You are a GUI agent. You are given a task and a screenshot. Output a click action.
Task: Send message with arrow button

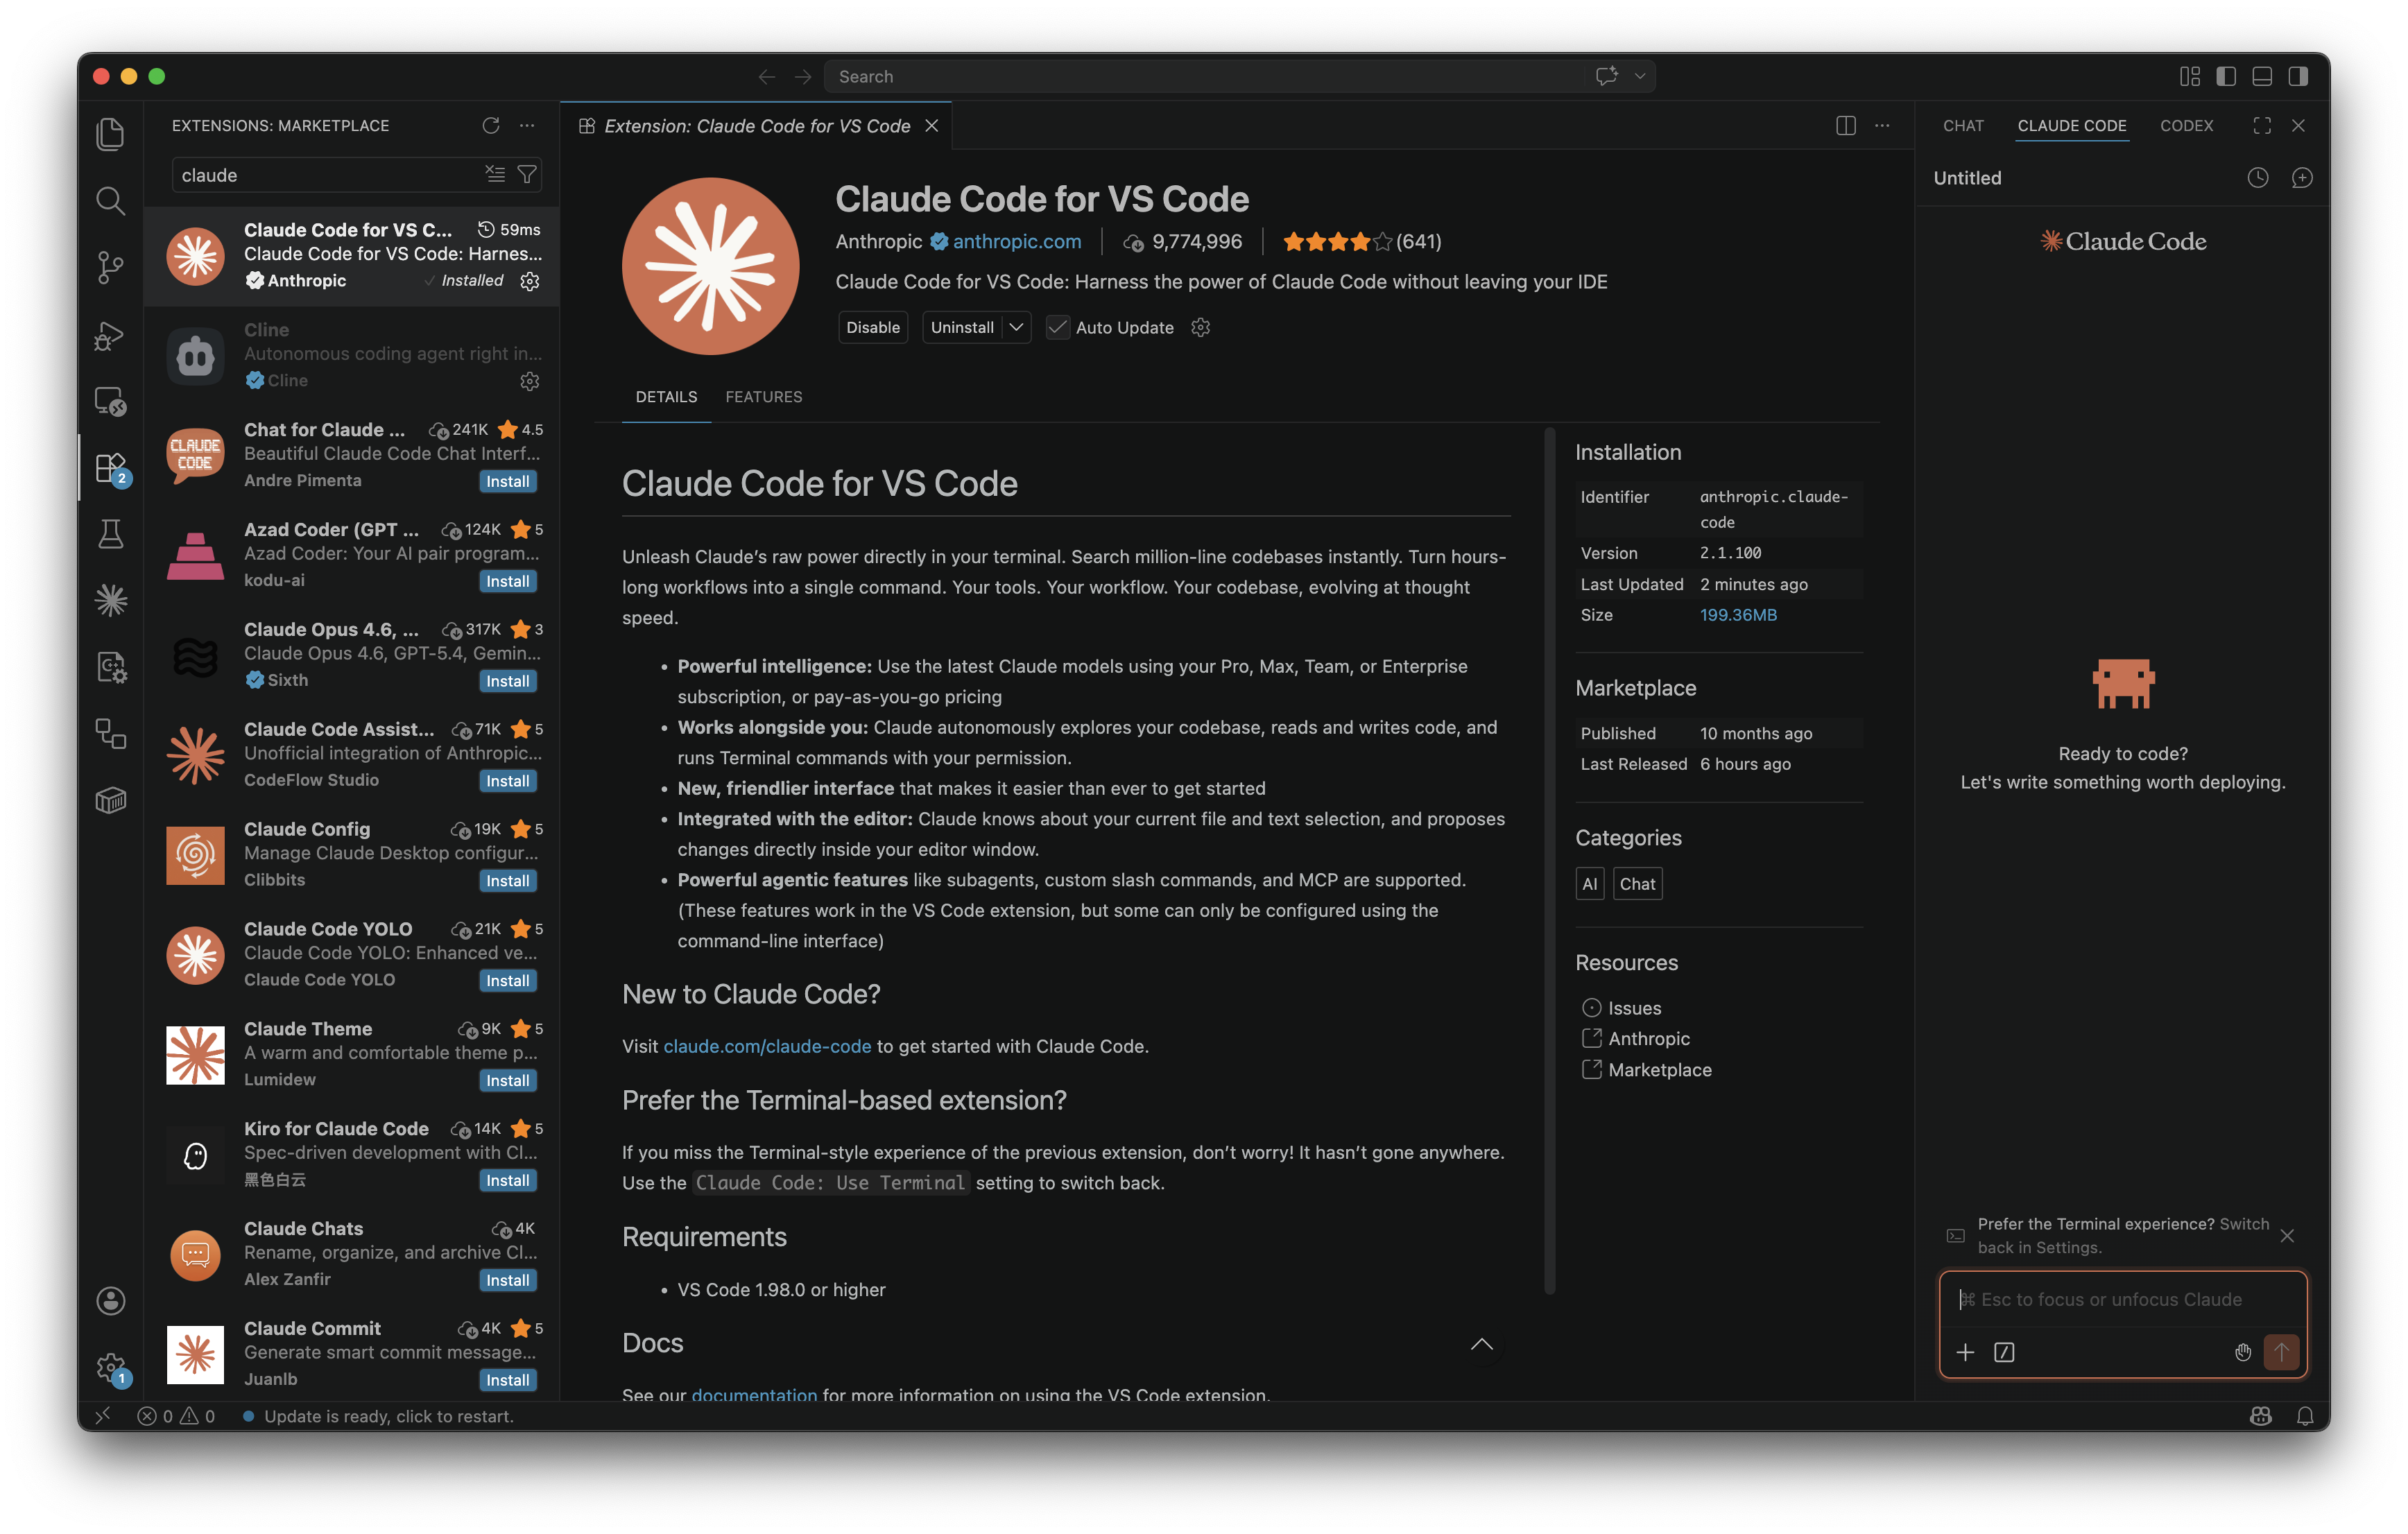pos(2281,1352)
